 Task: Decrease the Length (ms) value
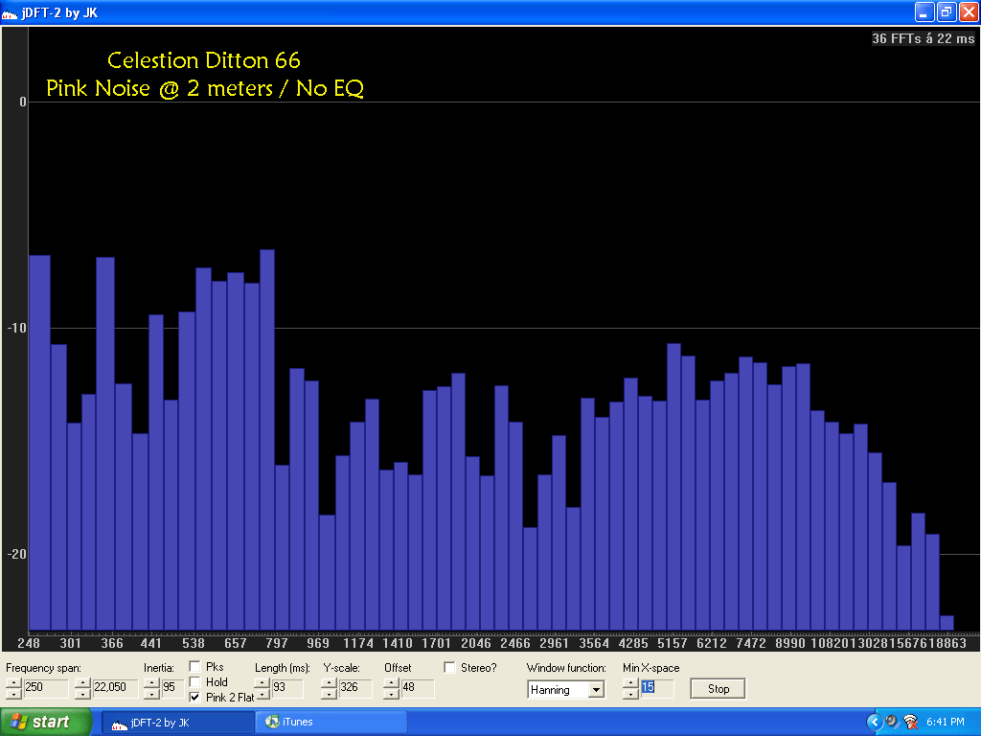[x=262, y=694]
